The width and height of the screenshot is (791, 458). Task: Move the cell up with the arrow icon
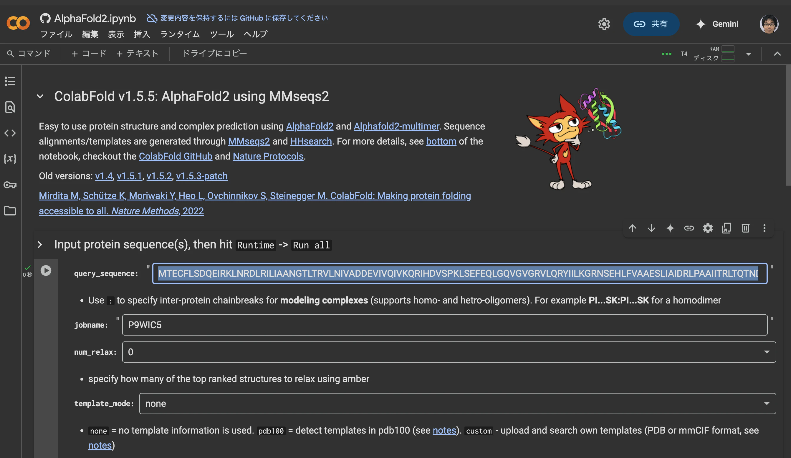[x=632, y=228]
